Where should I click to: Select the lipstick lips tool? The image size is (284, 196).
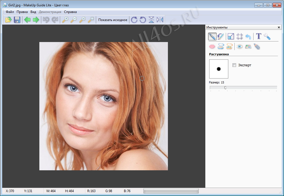click(x=212, y=47)
